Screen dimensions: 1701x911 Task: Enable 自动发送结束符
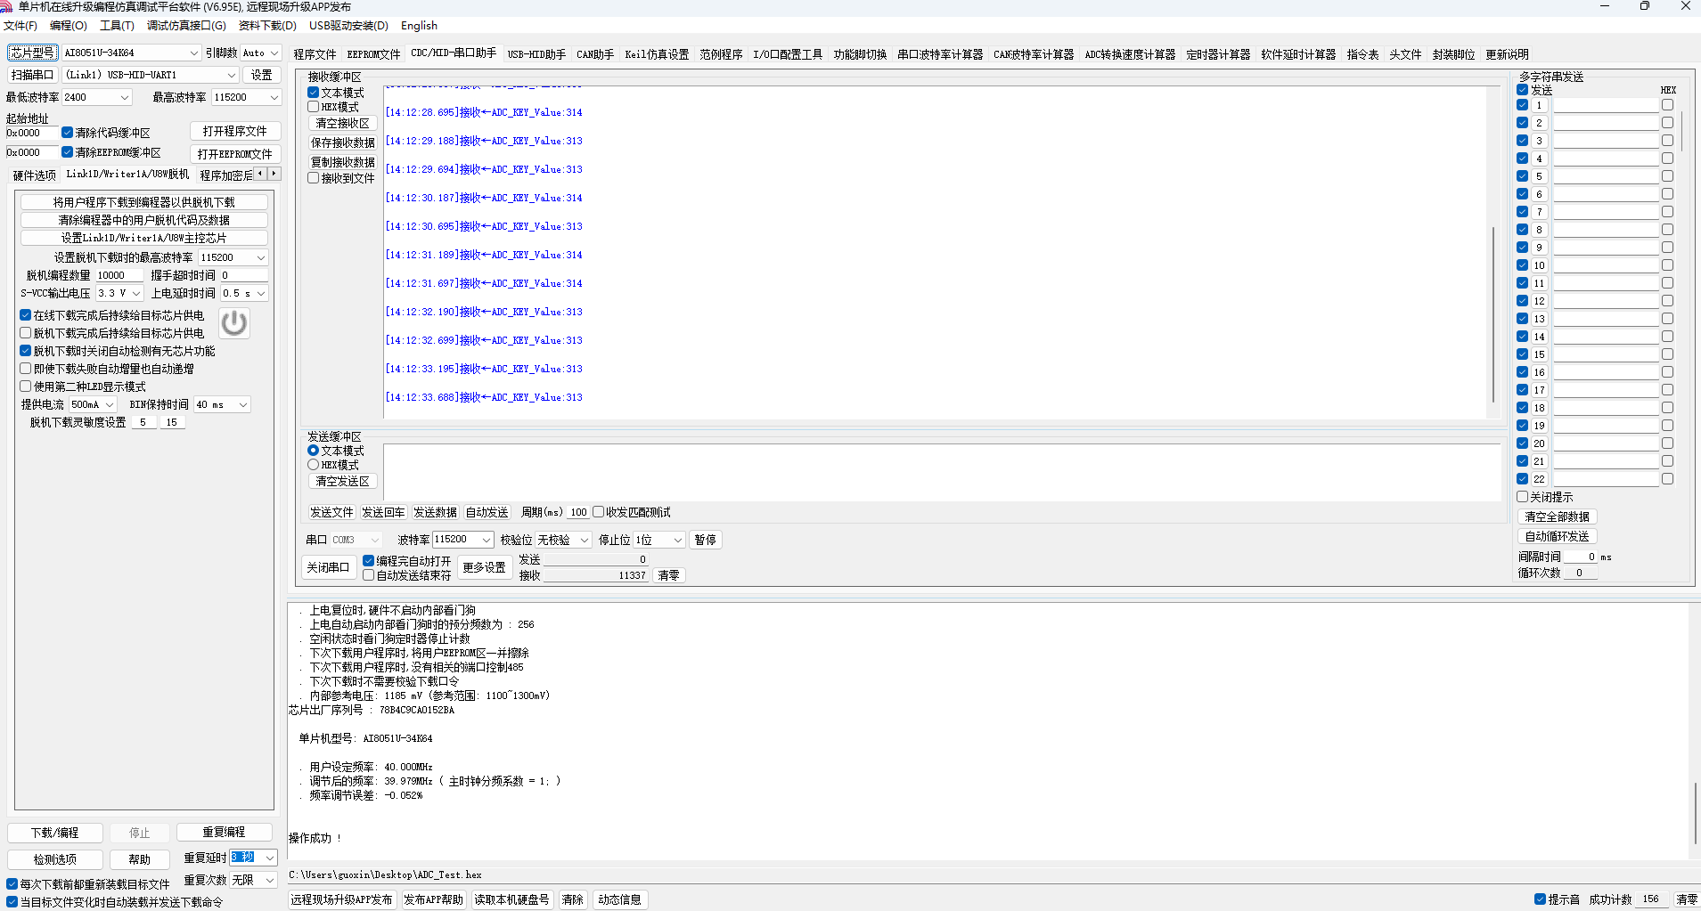[369, 575]
